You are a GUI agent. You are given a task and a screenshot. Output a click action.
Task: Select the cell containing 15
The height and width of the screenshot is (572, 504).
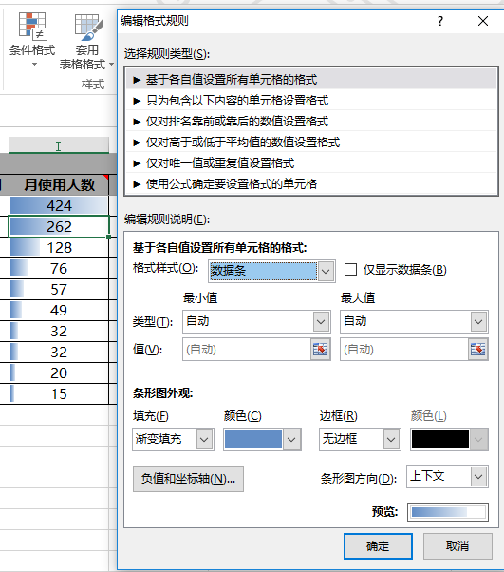59,393
